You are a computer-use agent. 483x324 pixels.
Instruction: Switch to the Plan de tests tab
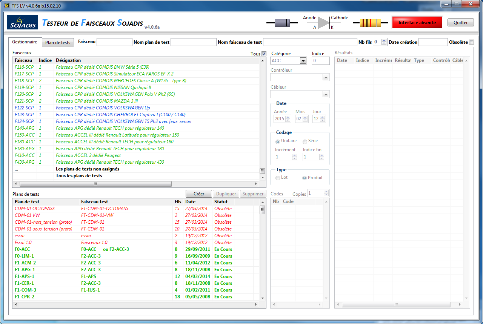pos(58,43)
